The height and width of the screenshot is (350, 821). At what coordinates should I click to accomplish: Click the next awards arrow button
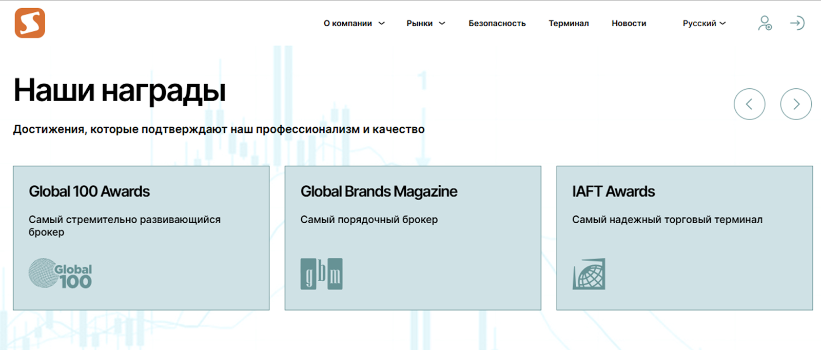(796, 104)
